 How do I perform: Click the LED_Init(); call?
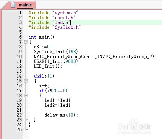pyautogui.click(x=48, y=66)
